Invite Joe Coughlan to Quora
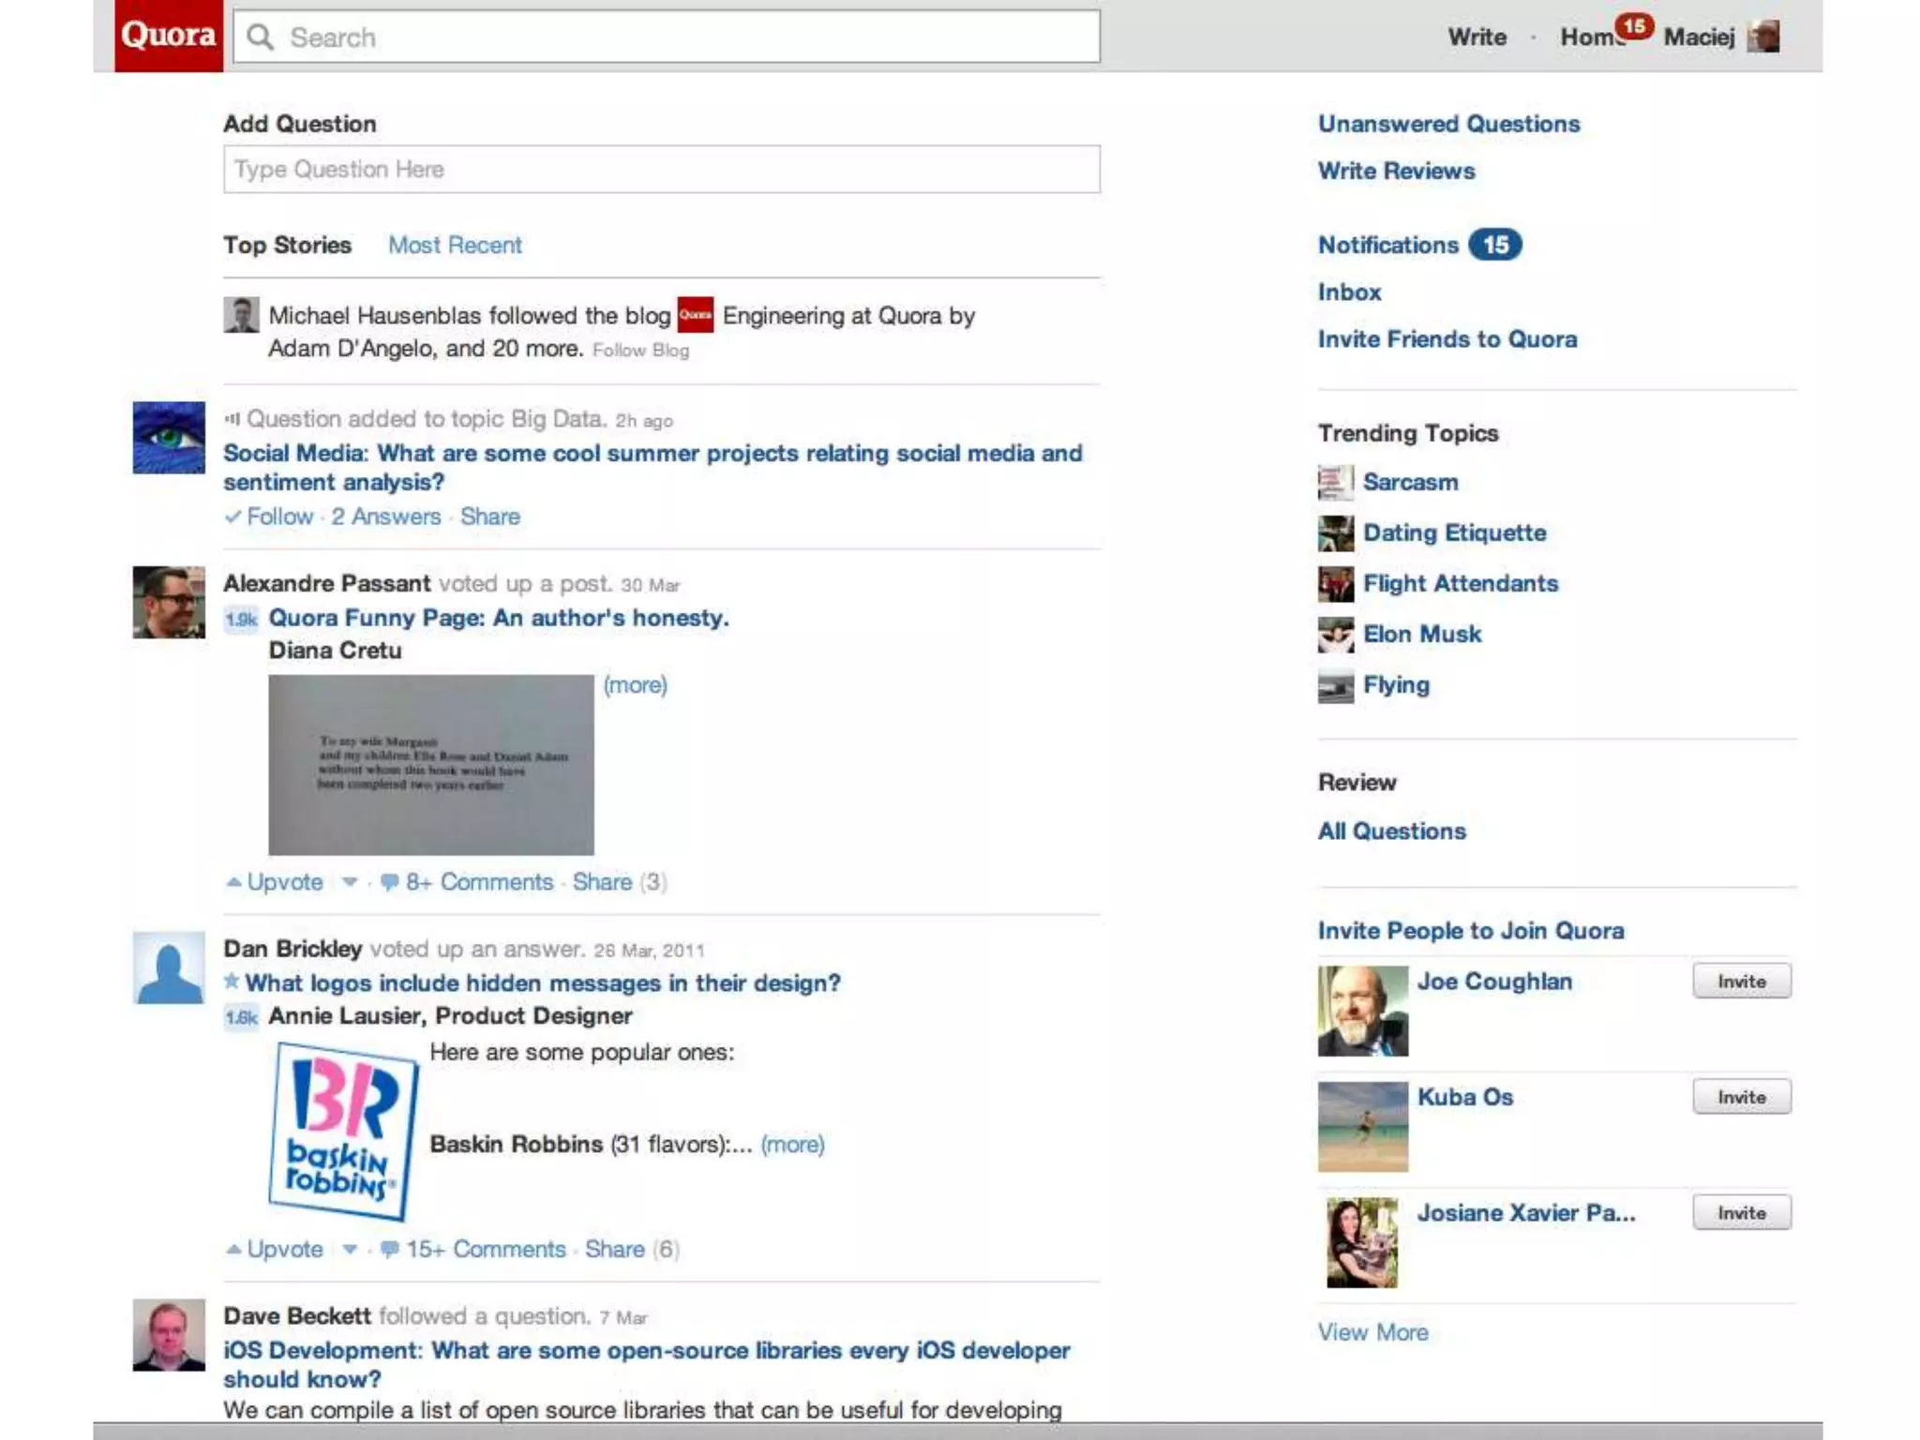1920x1440 pixels. click(x=1741, y=982)
